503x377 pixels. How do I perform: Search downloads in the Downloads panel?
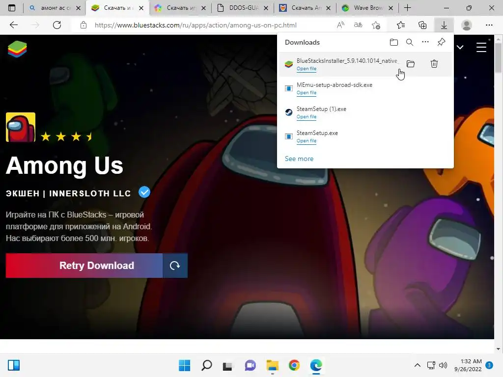tap(410, 42)
